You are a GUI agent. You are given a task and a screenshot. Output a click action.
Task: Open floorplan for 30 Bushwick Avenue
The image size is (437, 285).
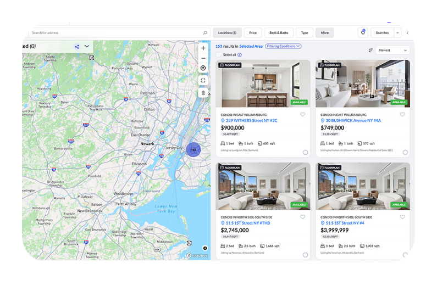(330, 65)
